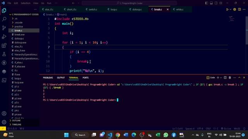
Task: Maximize the panel with the up chevron
Action: pyautogui.click(x=239, y=78)
